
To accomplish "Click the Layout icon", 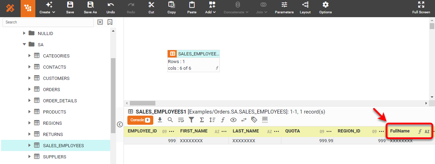I will [x=305, y=8].
